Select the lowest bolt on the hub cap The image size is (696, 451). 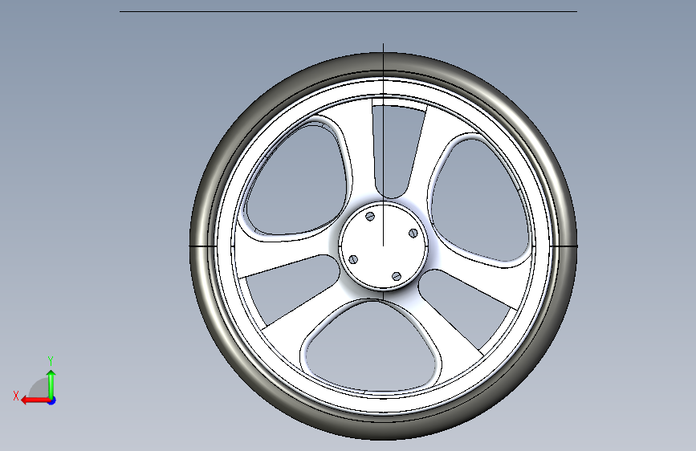[x=397, y=277]
